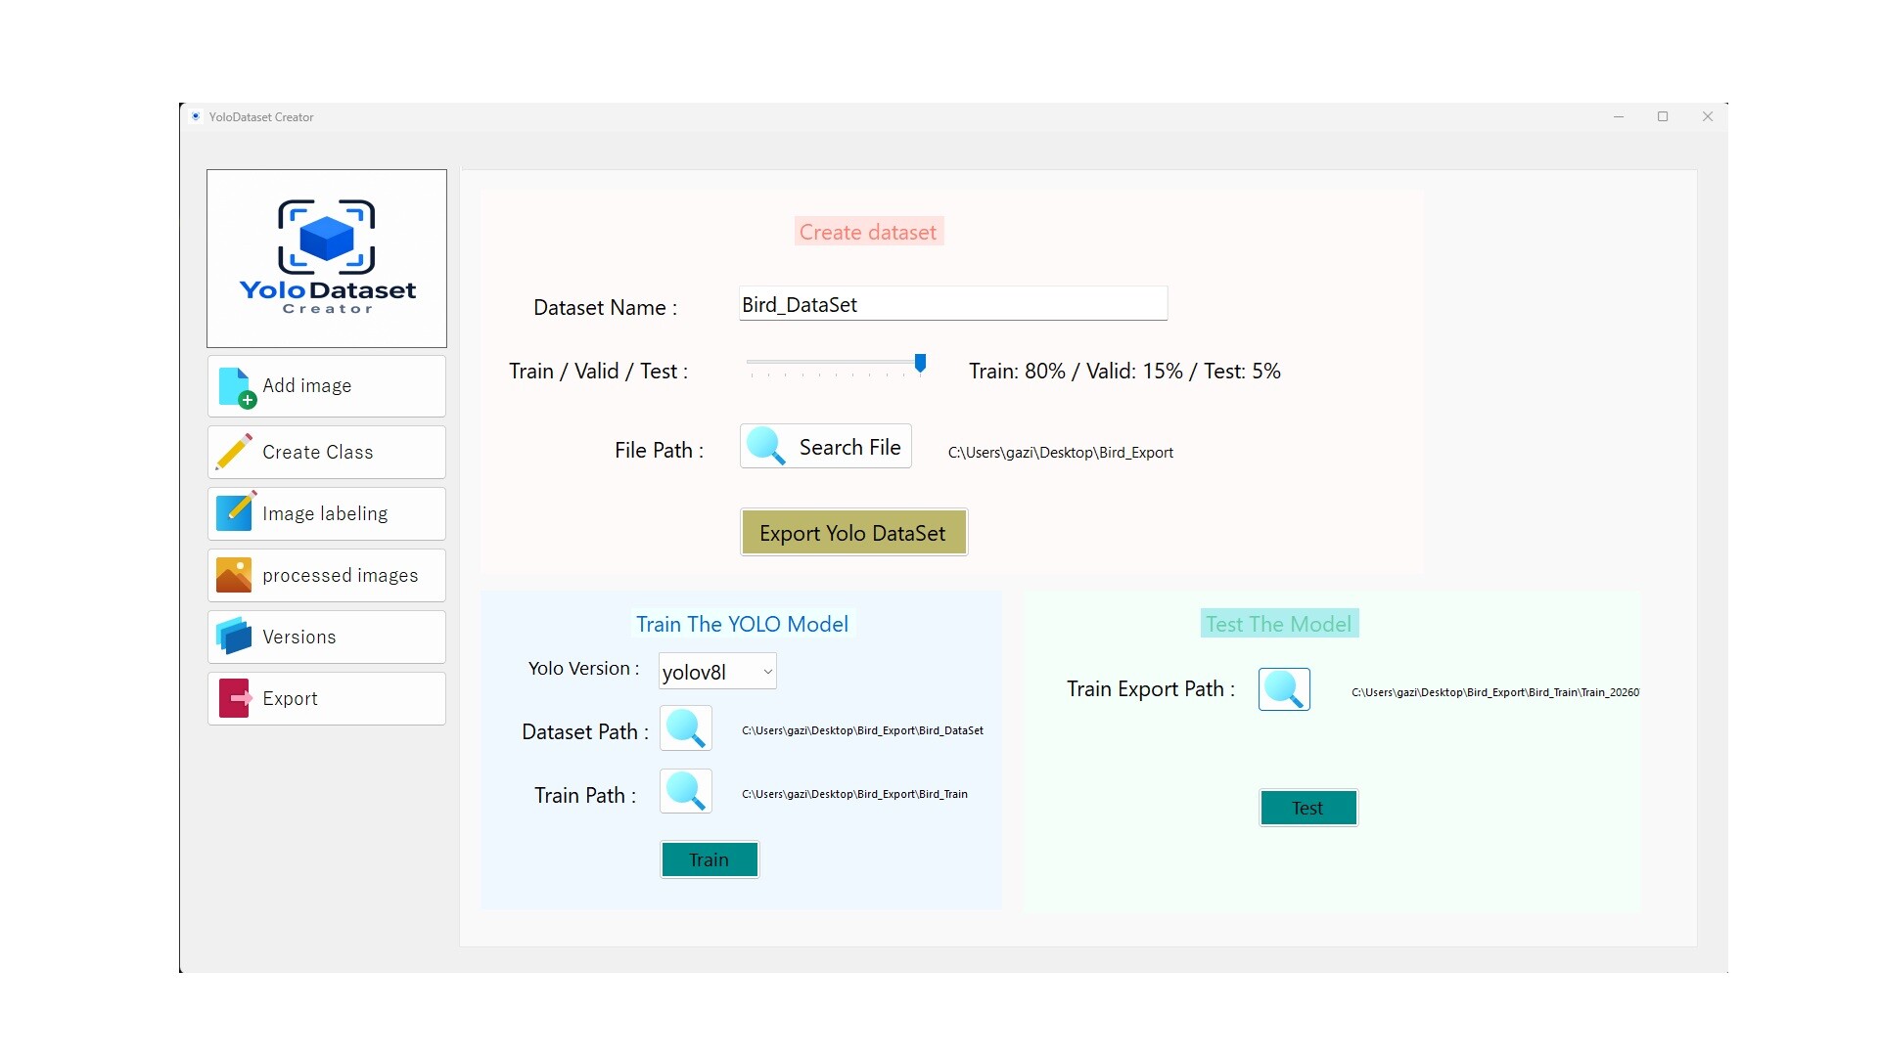Open the Export section label
The height and width of the screenshot is (1056, 1879).
(x=290, y=698)
